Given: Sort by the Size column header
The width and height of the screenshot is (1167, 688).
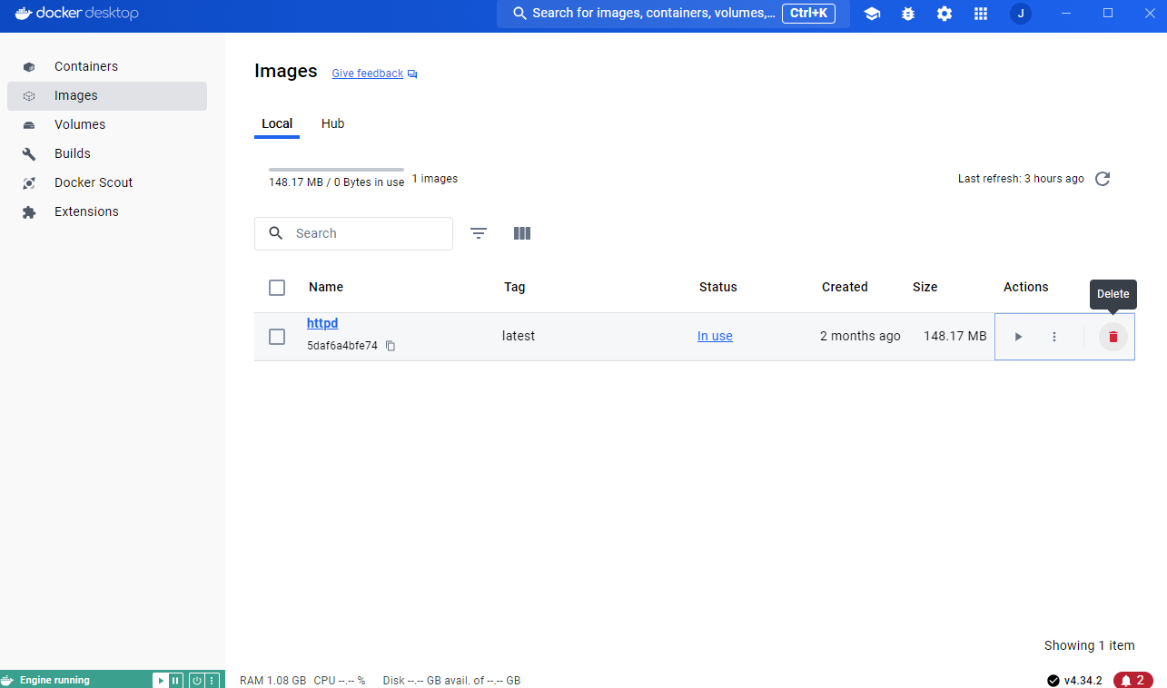Looking at the screenshot, I should (x=925, y=287).
